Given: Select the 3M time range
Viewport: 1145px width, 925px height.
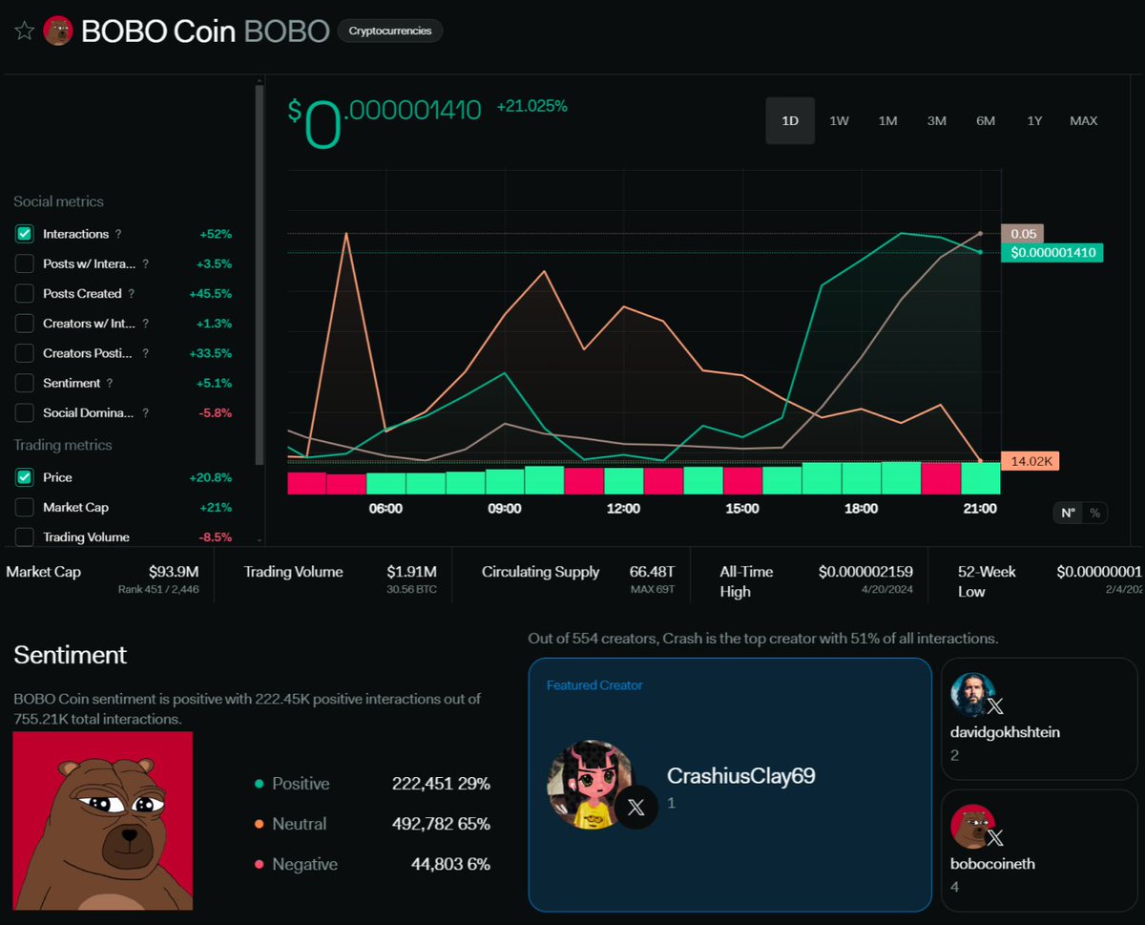Looking at the screenshot, I should [936, 120].
